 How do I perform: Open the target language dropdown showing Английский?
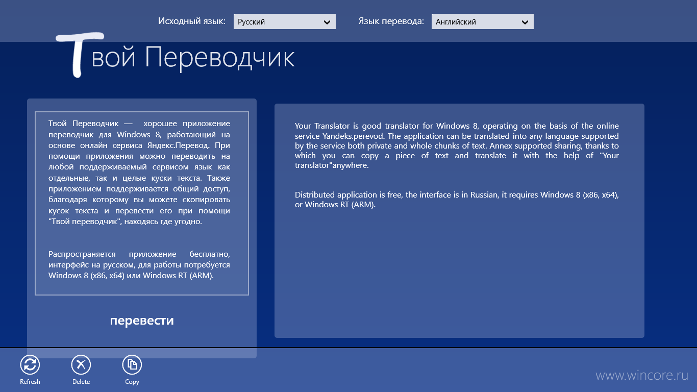483,22
